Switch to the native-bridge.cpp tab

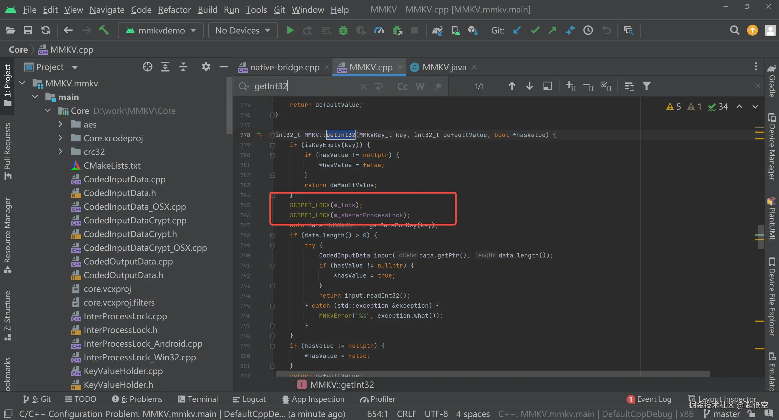(284, 67)
